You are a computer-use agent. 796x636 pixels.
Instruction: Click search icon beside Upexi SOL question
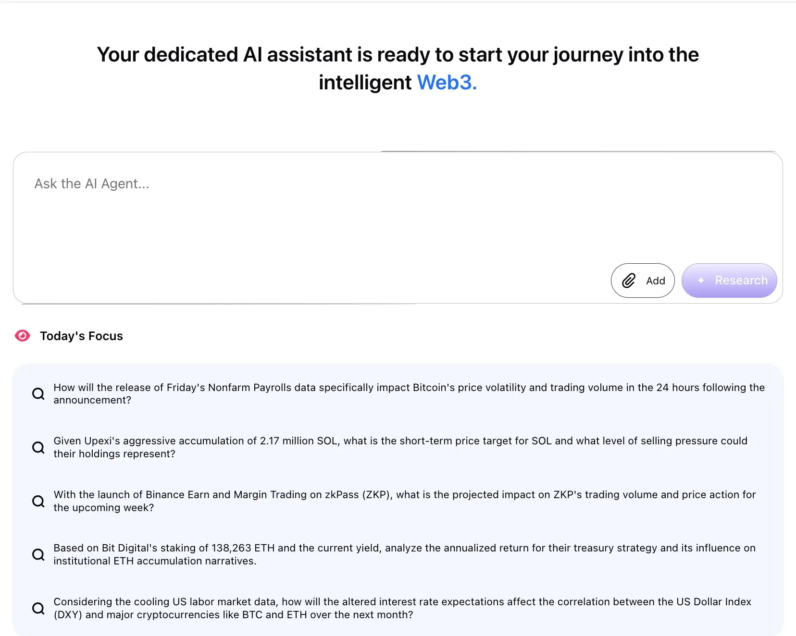coord(38,447)
